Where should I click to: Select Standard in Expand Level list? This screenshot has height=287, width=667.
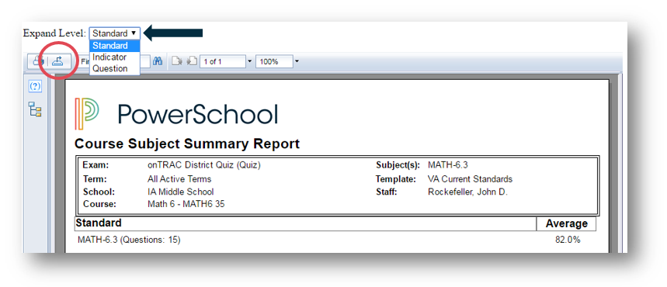coord(114,46)
